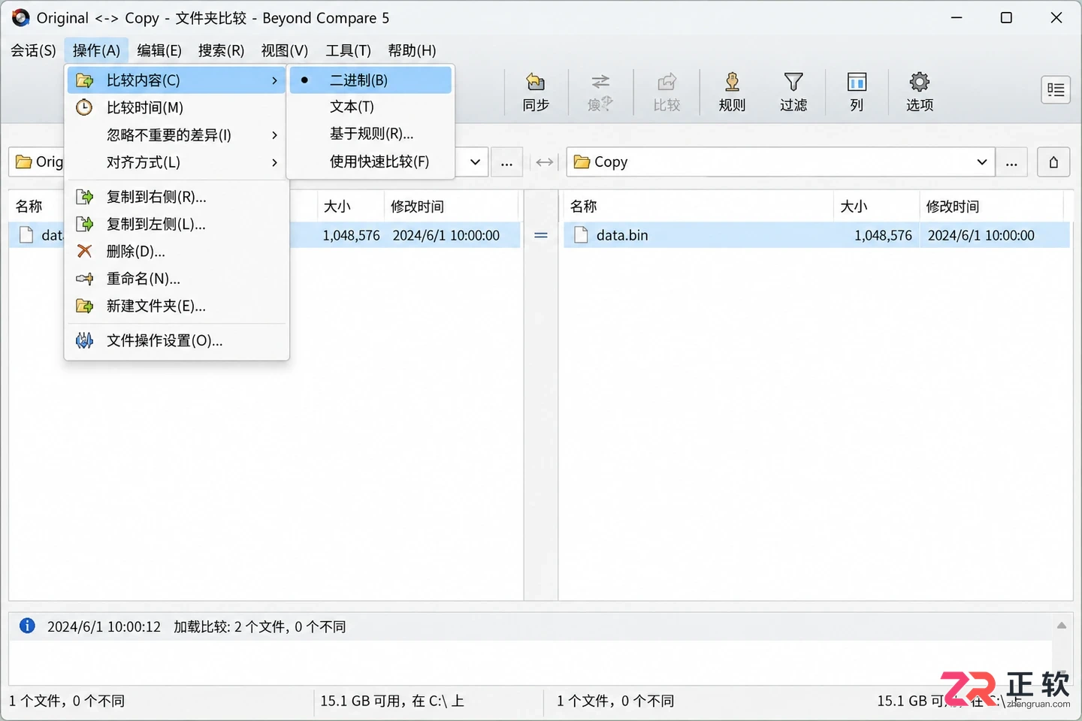1082x721 pixels.
Task: Open the 会话(S) menu
Action: pyautogui.click(x=33, y=50)
